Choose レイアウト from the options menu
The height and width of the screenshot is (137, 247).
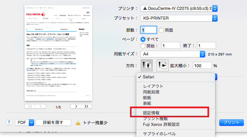click(153, 86)
